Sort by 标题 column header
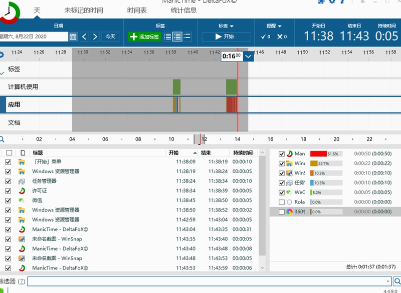This screenshot has height=293, width=401. pyautogui.click(x=38, y=152)
